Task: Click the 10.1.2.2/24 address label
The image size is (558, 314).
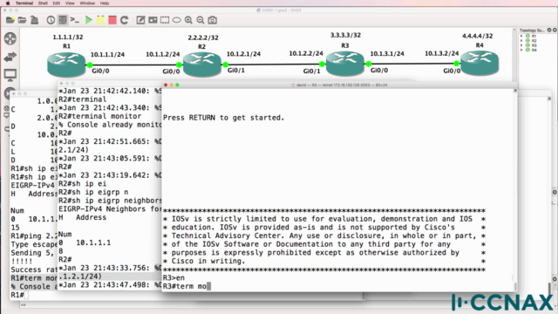Action: [x=306, y=53]
